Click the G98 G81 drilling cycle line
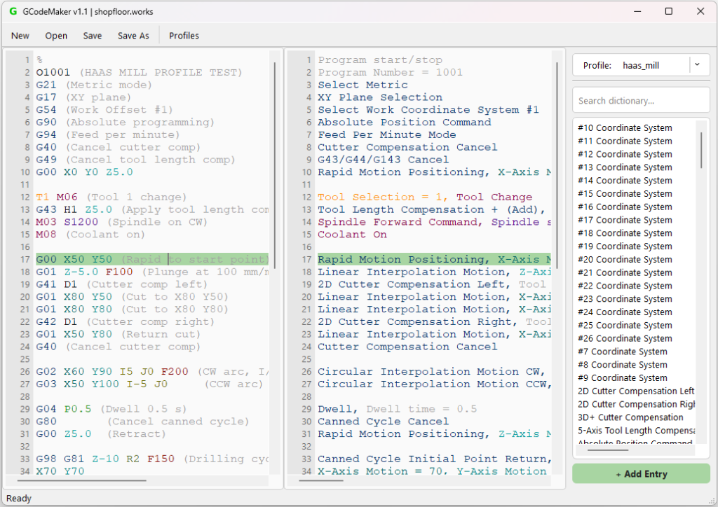718x507 pixels. (x=152, y=459)
